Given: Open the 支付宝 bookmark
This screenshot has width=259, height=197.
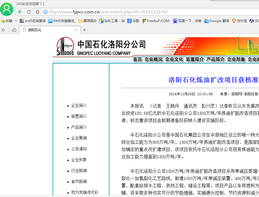Looking at the screenshot, I should click(240, 21).
